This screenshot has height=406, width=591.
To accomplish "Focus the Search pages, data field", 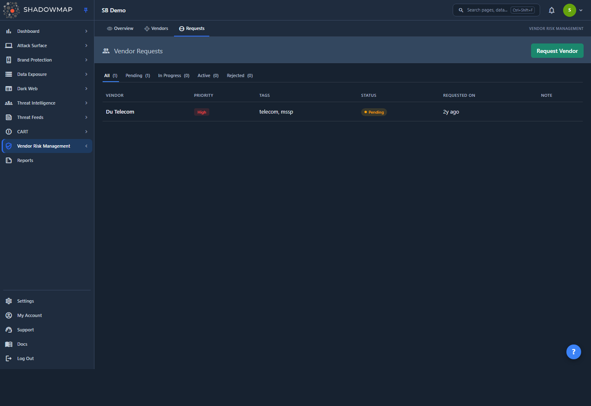I will pyautogui.click(x=496, y=10).
